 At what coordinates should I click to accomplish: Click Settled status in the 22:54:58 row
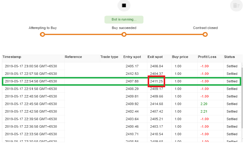pyautogui.click(x=232, y=81)
